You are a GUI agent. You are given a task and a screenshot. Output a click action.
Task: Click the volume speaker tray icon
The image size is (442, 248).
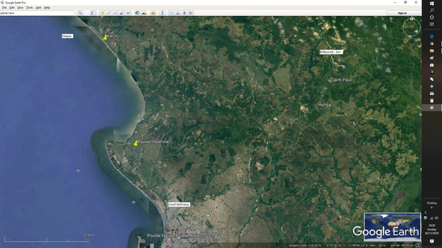tap(436, 218)
